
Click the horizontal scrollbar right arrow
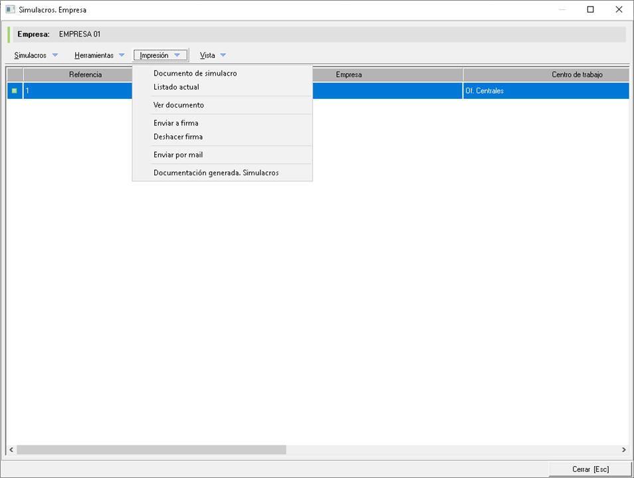click(623, 449)
